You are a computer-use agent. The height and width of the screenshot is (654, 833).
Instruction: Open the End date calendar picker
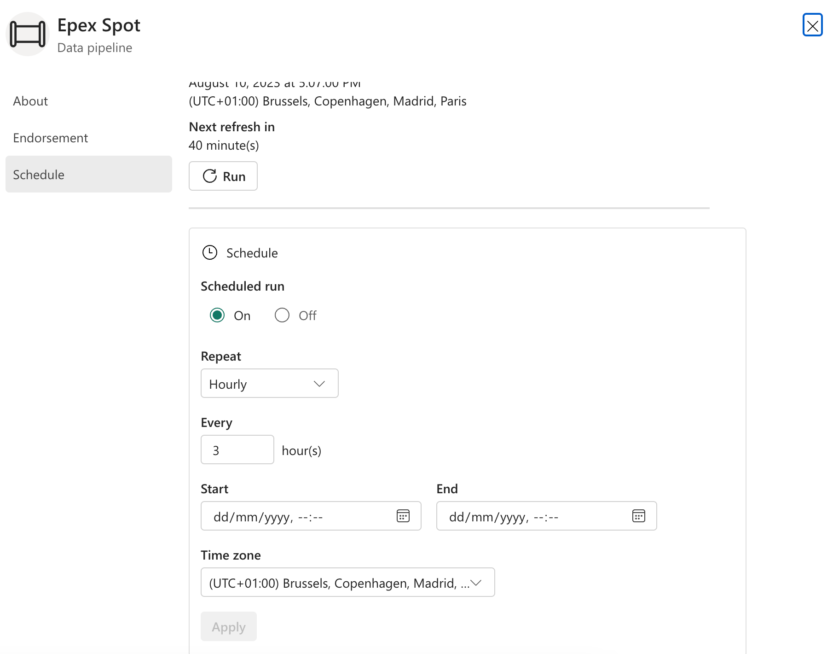tap(639, 516)
